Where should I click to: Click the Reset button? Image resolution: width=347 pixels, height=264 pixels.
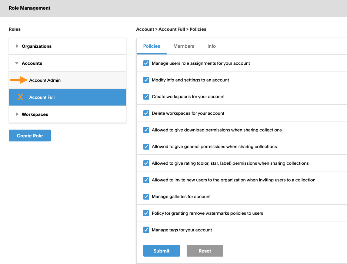[x=205, y=251]
